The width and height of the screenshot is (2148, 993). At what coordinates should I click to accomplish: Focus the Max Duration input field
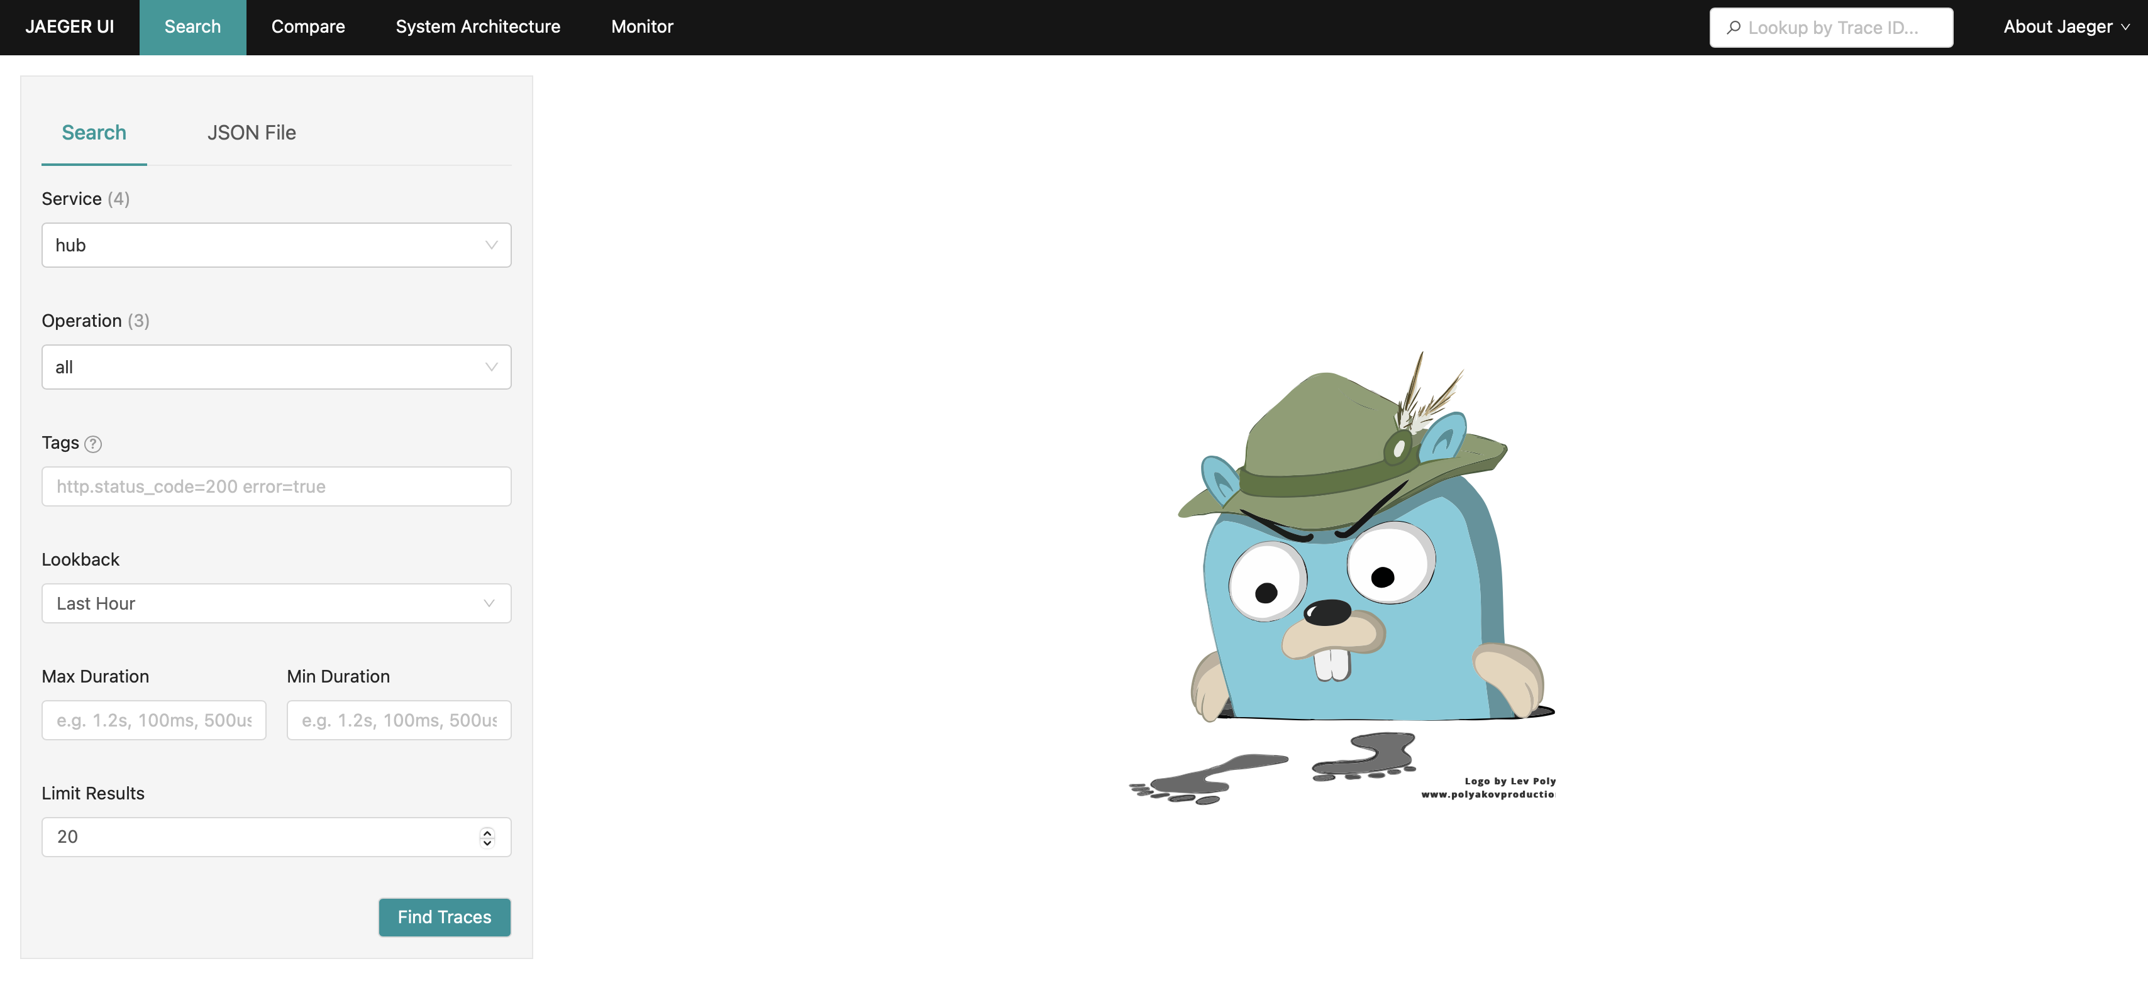[153, 720]
